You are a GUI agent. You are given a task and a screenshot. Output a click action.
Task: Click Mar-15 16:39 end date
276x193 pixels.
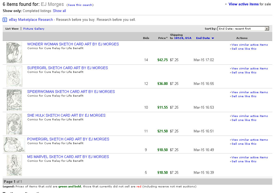pyautogui.click(x=204, y=173)
